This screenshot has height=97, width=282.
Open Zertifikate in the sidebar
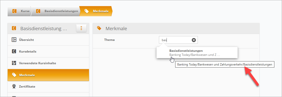(48, 87)
